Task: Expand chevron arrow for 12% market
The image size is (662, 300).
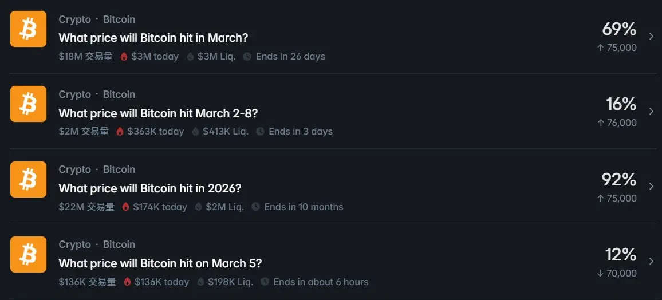Action: 651,261
